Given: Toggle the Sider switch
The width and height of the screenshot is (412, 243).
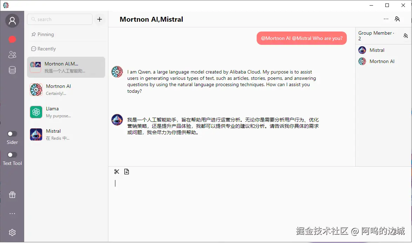Looking at the screenshot, I should (12, 134).
